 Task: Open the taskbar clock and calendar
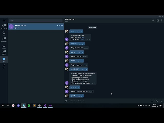tap(155, 105)
